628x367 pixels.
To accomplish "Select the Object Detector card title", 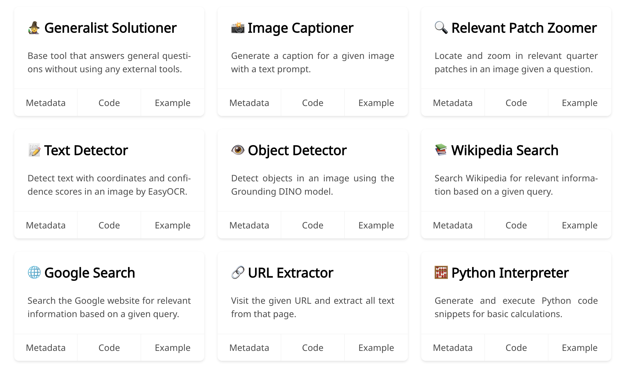I will pyautogui.click(x=297, y=150).
